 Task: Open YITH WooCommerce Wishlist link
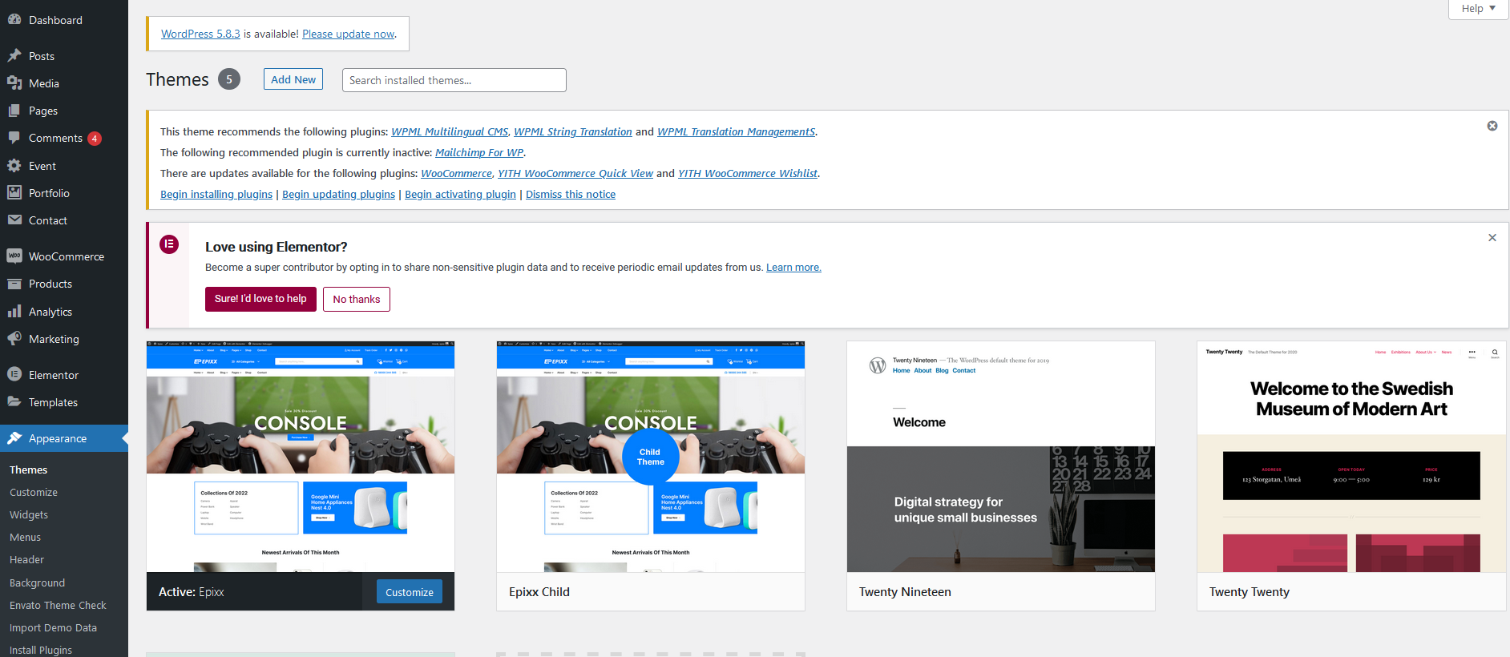tap(748, 173)
